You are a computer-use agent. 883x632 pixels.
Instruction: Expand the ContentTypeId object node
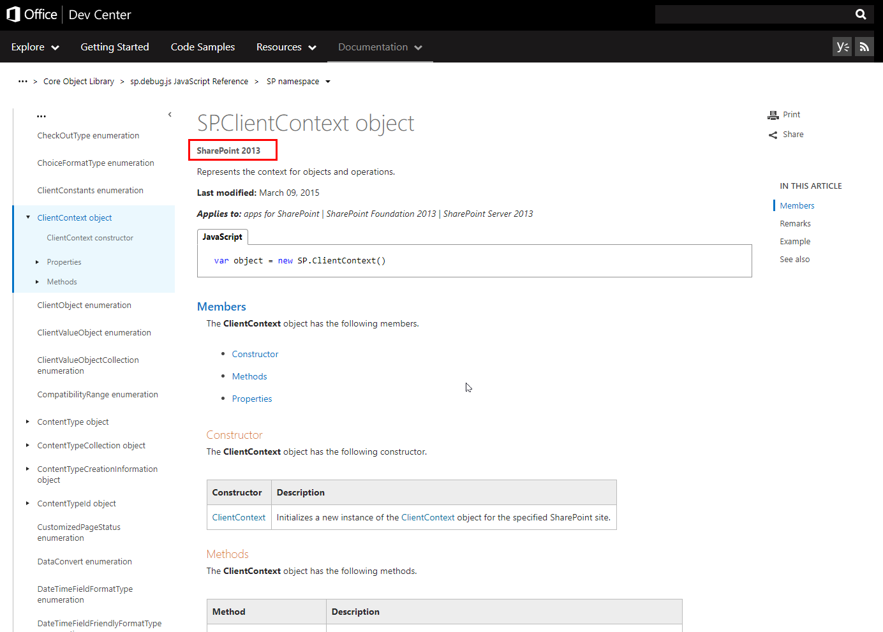pos(27,503)
